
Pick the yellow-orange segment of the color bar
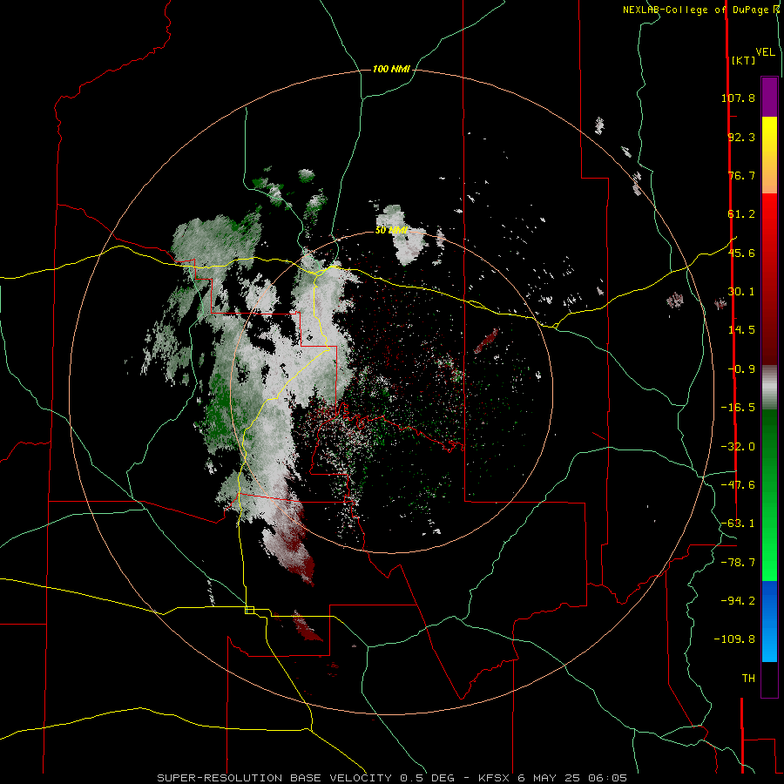(769, 155)
